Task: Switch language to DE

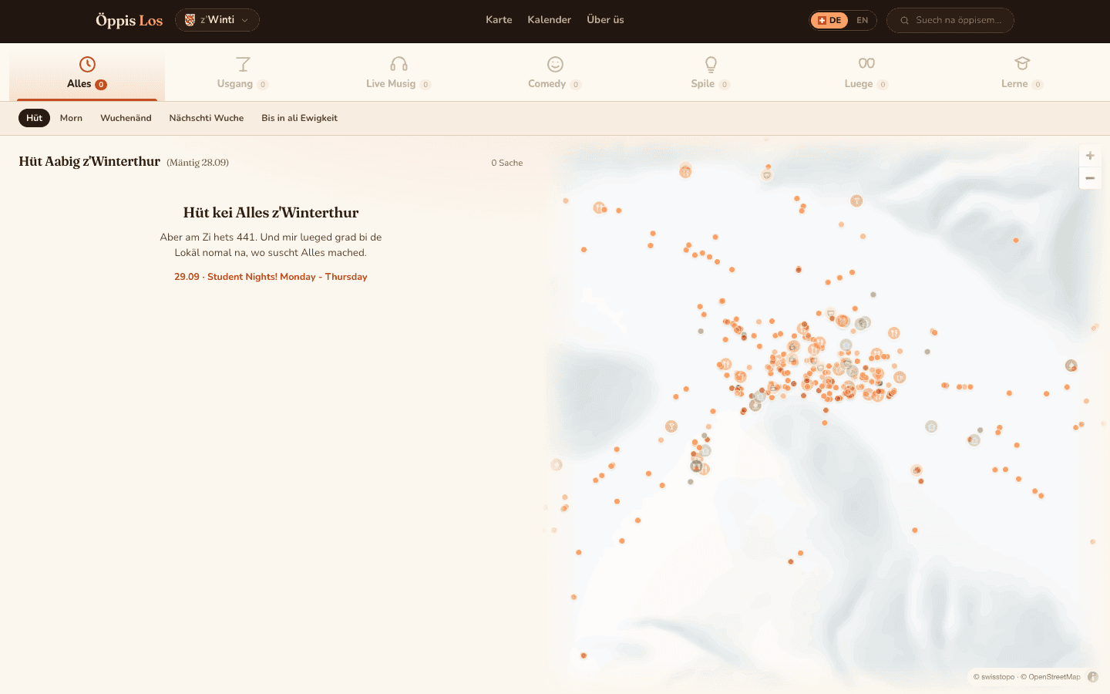Action: (829, 21)
